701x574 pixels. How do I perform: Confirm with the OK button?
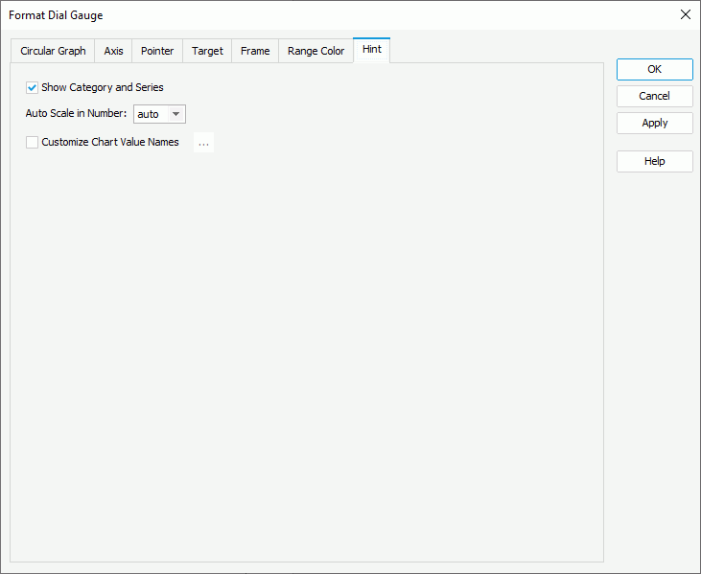pyautogui.click(x=655, y=69)
